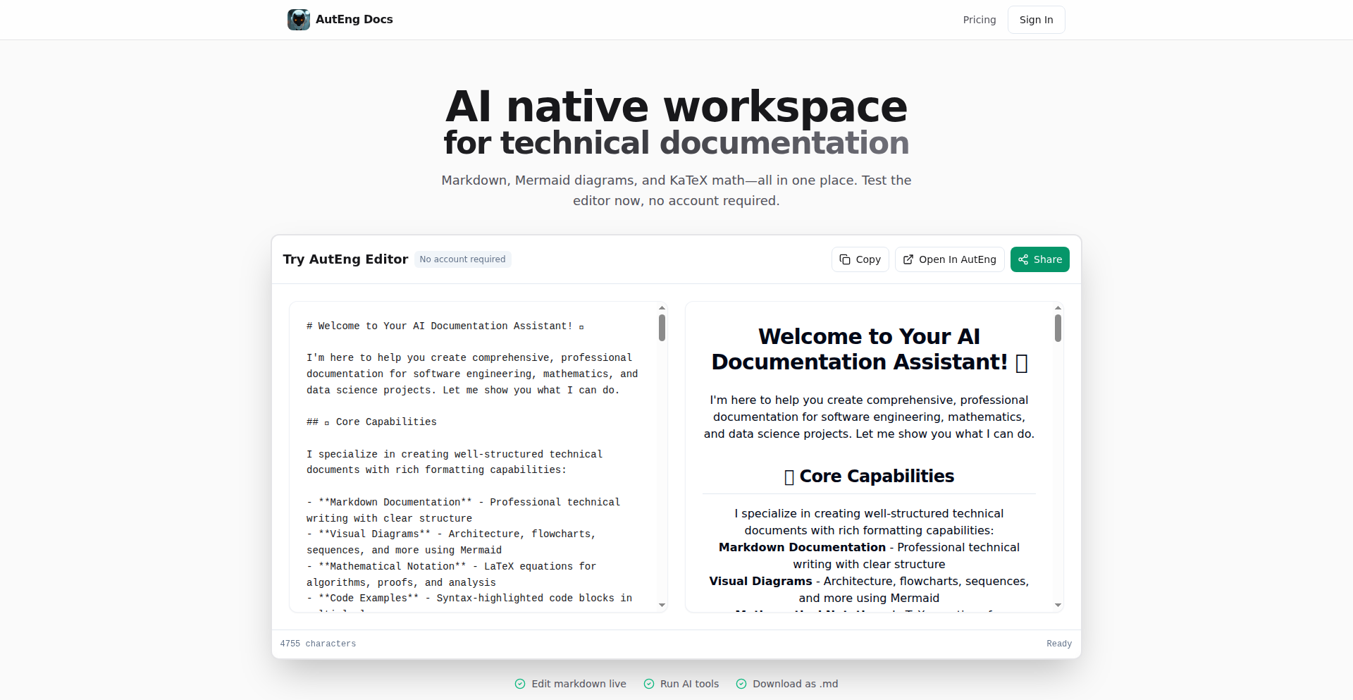Click the Core Capabilities heading in preview

click(x=876, y=477)
